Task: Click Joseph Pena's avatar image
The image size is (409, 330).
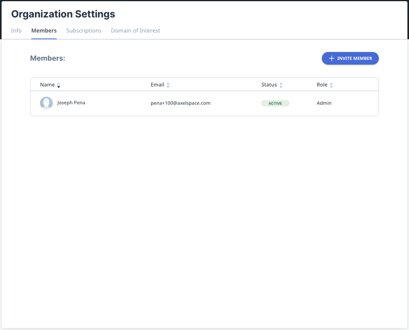Action: pos(46,103)
